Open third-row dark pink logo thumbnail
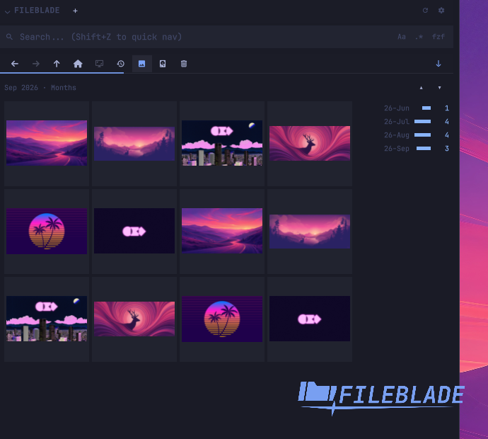The height and width of the screenshot is (439, 488). pos(310,319)
